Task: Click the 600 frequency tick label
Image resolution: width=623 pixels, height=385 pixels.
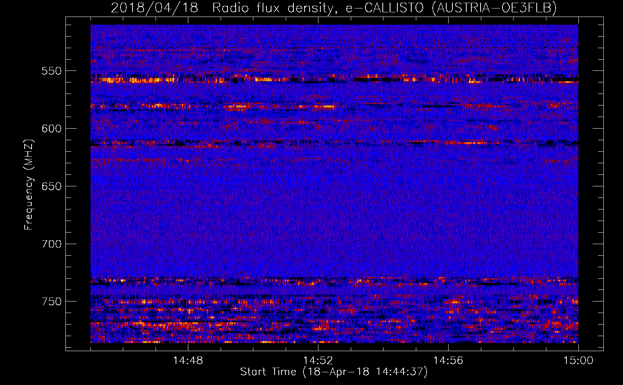Action: pyautogui.click(x=52, y=129)
